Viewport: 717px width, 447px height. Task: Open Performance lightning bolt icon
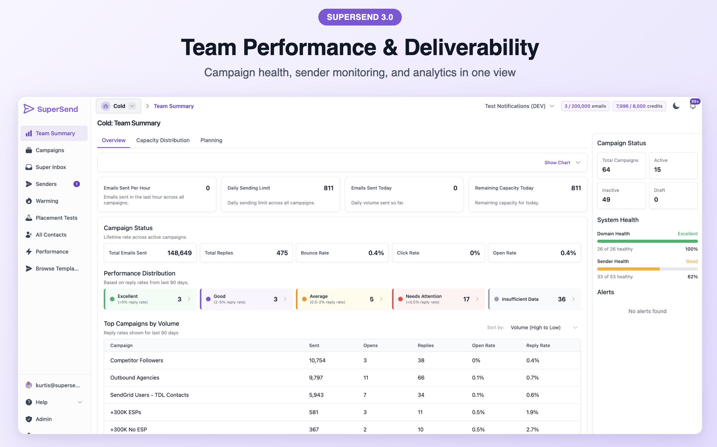(29, 252)
